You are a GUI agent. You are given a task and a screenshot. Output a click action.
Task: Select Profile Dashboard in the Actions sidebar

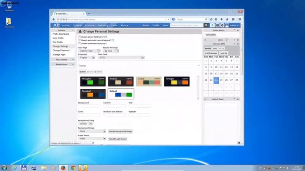tap(61, 34)
